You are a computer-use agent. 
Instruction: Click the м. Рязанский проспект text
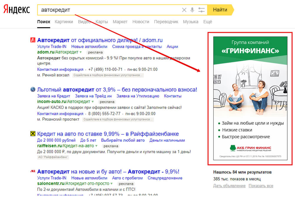pyautogui.click(x=58, y=119)
